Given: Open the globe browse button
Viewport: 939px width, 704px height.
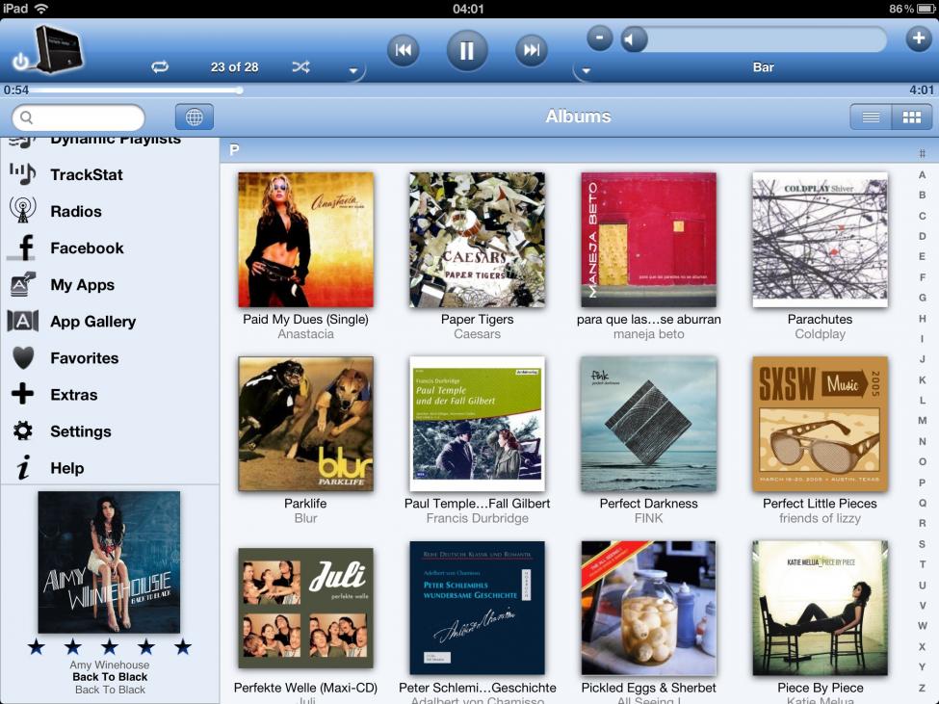Looking at the screenshot, I should (x=194, y=117).
